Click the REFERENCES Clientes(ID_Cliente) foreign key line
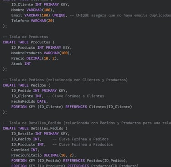 tap(72, 107)
